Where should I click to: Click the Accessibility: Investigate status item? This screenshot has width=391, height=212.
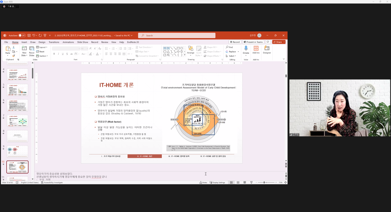(52, 183)
